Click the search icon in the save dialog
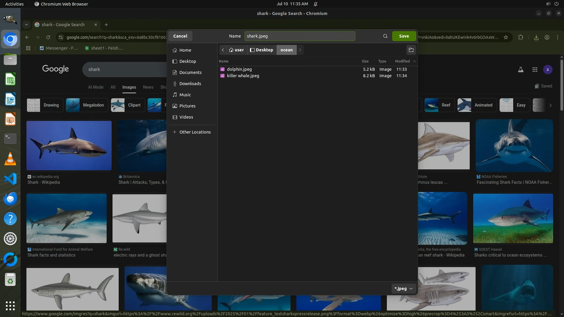 tap(385, 36)
